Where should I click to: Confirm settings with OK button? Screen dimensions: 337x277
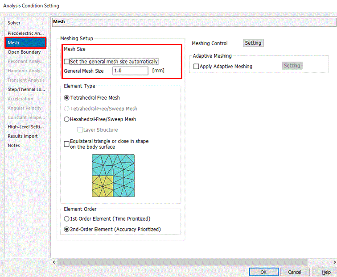click(264, 272)
